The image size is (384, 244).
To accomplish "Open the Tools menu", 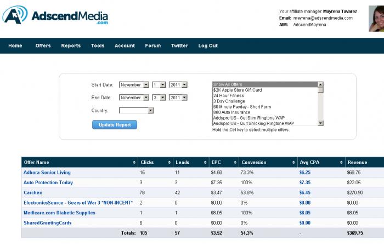I will coord(98,46).
